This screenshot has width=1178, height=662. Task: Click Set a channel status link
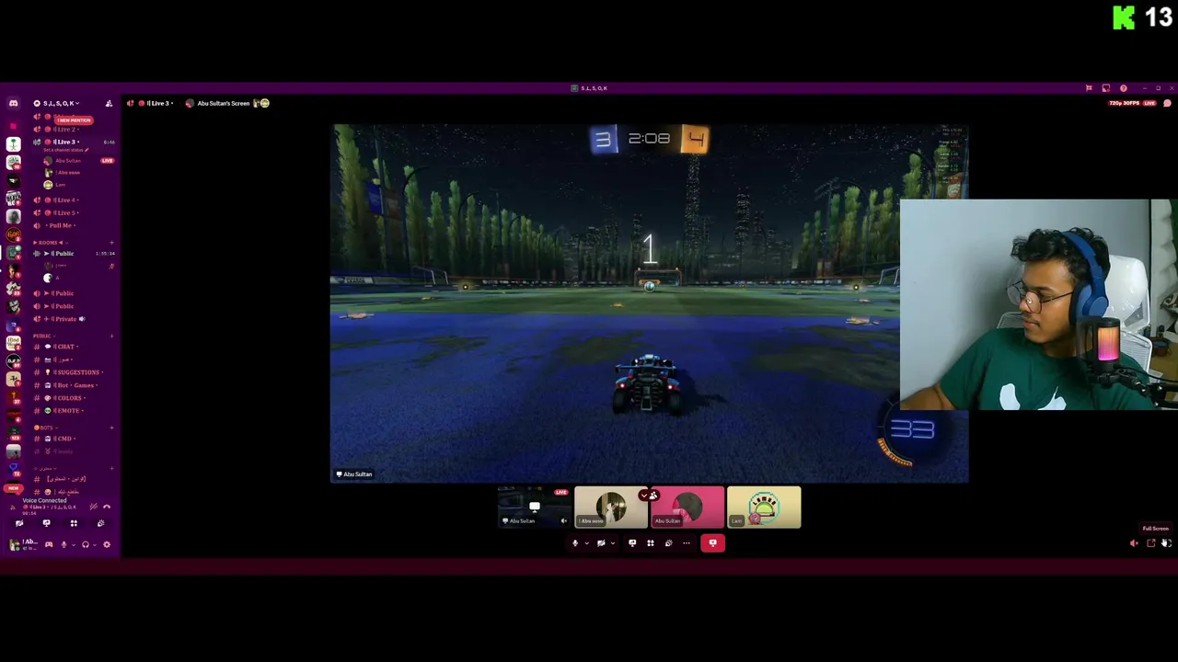64,150
